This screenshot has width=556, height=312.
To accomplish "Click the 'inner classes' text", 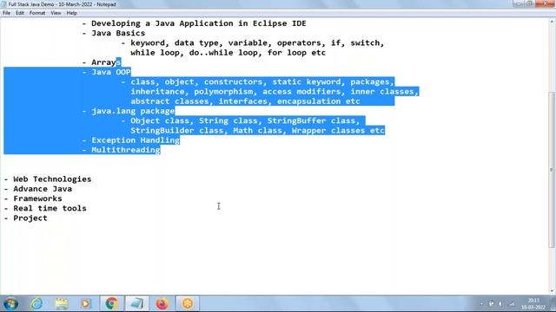I will point(382,92).
